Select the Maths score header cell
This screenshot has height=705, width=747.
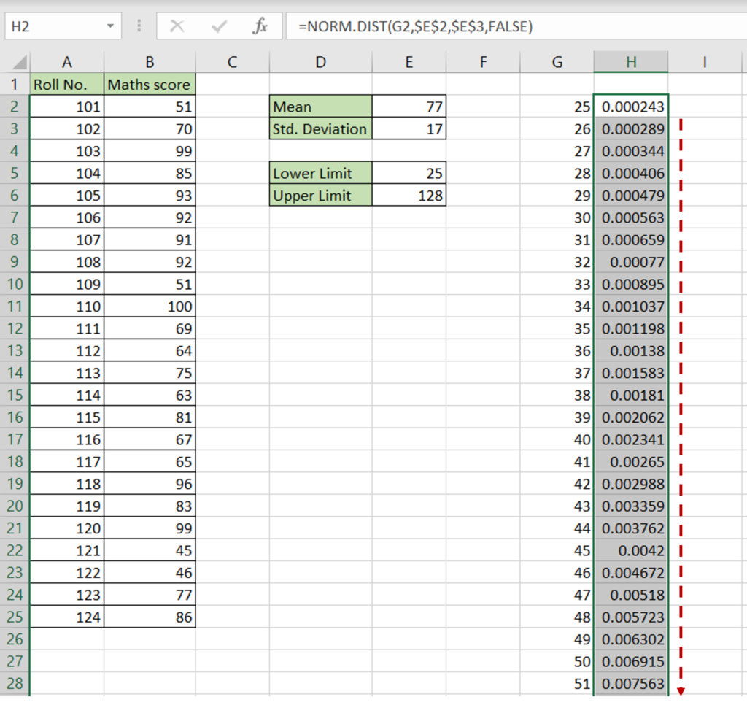click(150, 85)
